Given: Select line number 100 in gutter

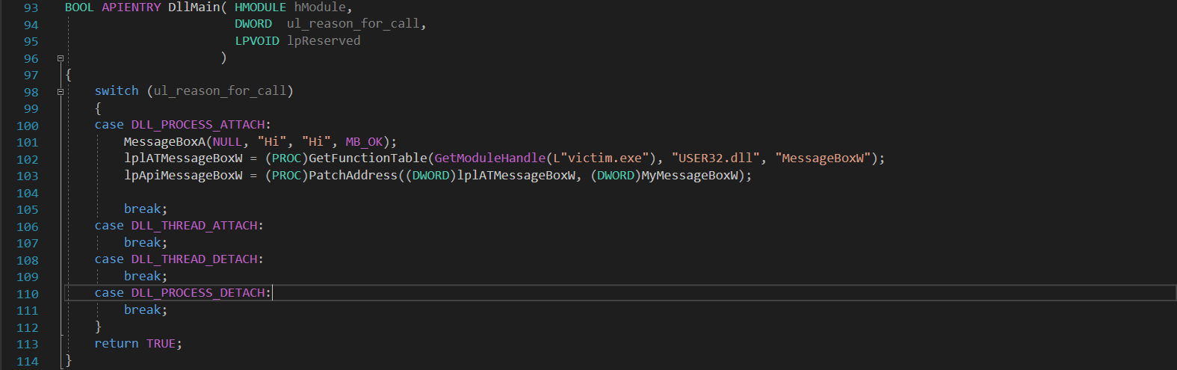Looking at the screenshot, I should tap(28, 126).
